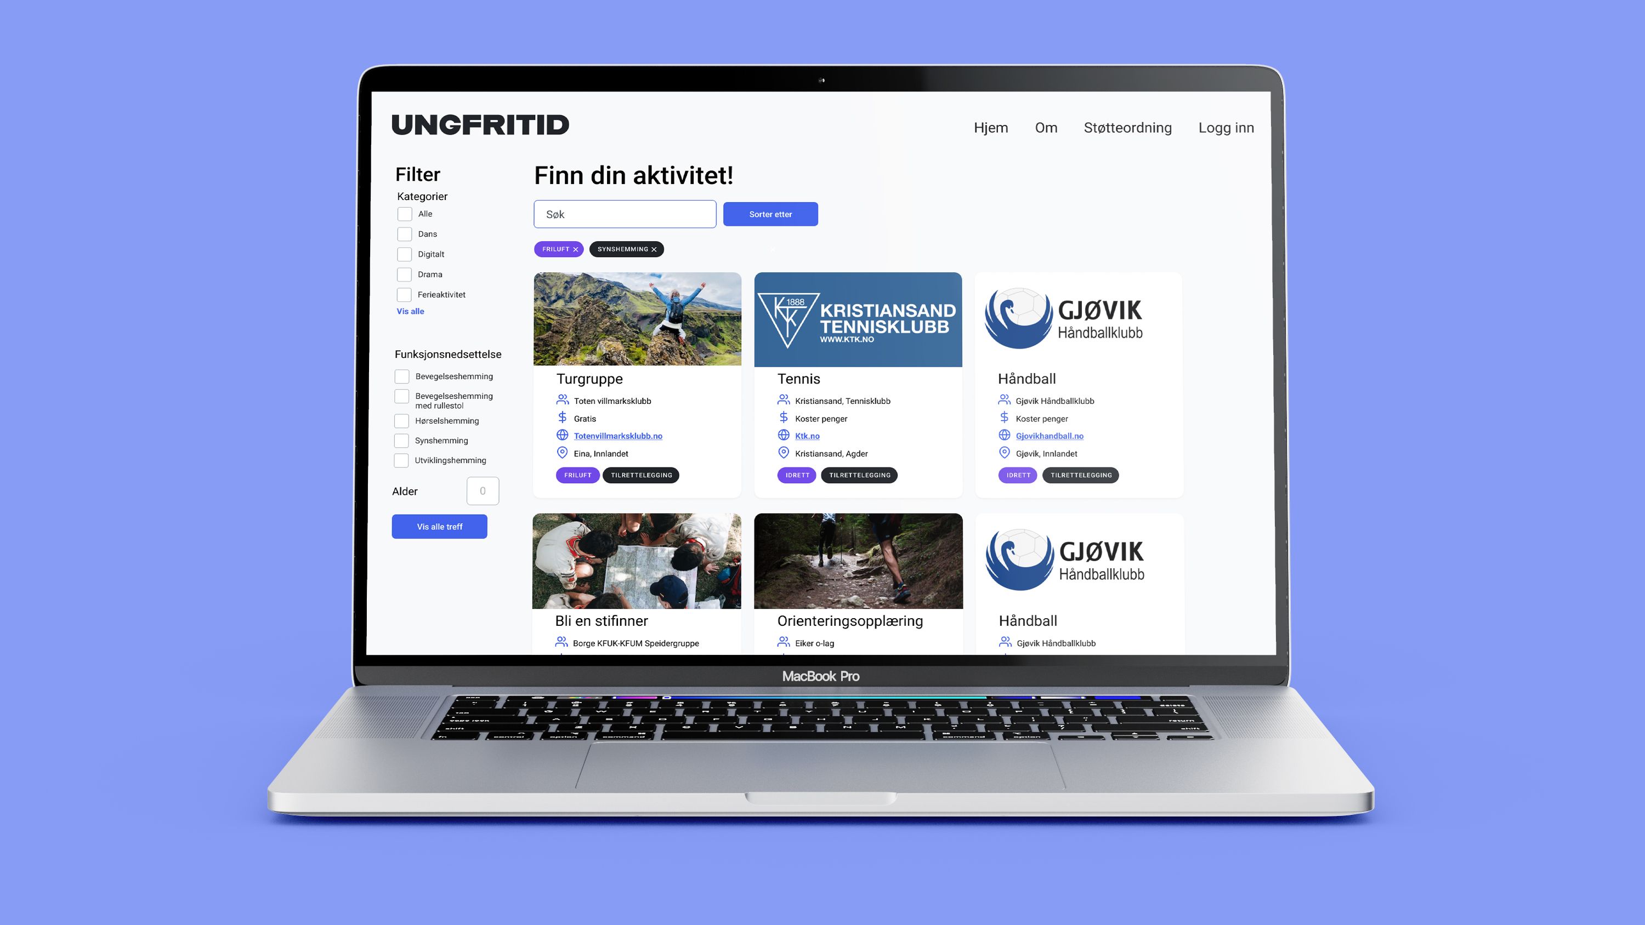This screenshot has width=1645, height=925.
Task: Enable the Synshemming checkbox filter
Action: click(404, 441)
